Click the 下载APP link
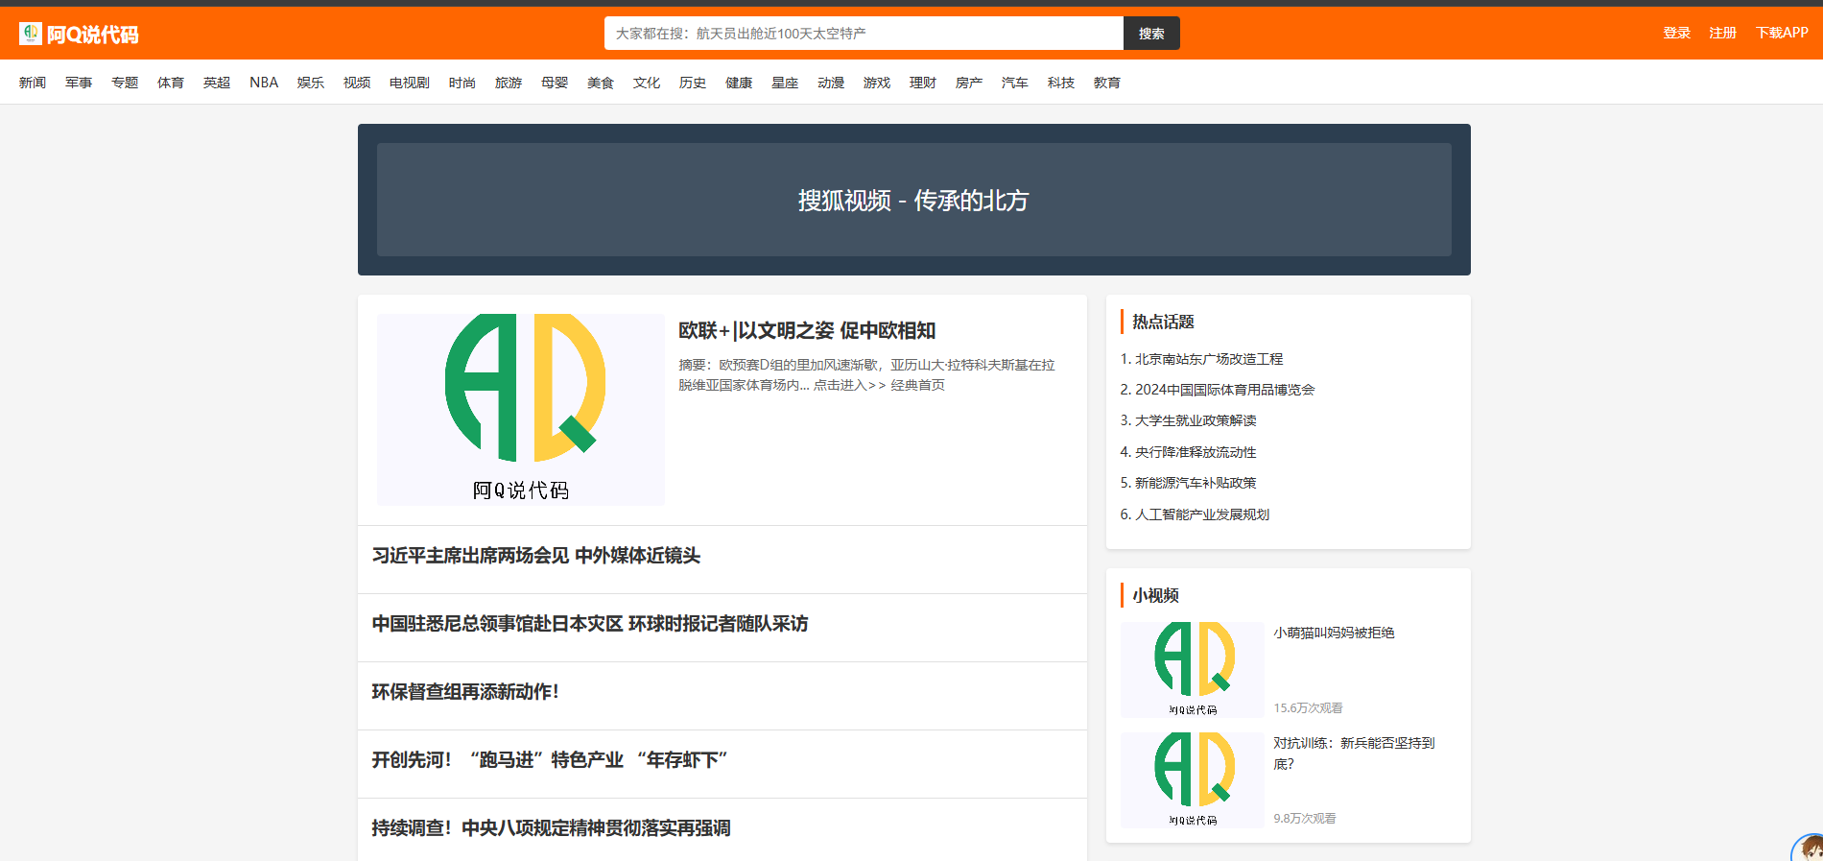The width and height of the screenshot is (1823, 861). (1782, 33)
